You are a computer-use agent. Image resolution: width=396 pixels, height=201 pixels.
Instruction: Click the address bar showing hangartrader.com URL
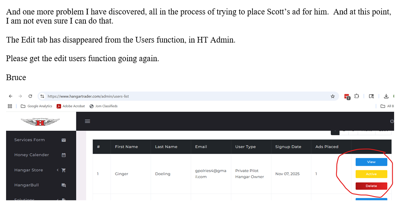click(x=182, y=97)
